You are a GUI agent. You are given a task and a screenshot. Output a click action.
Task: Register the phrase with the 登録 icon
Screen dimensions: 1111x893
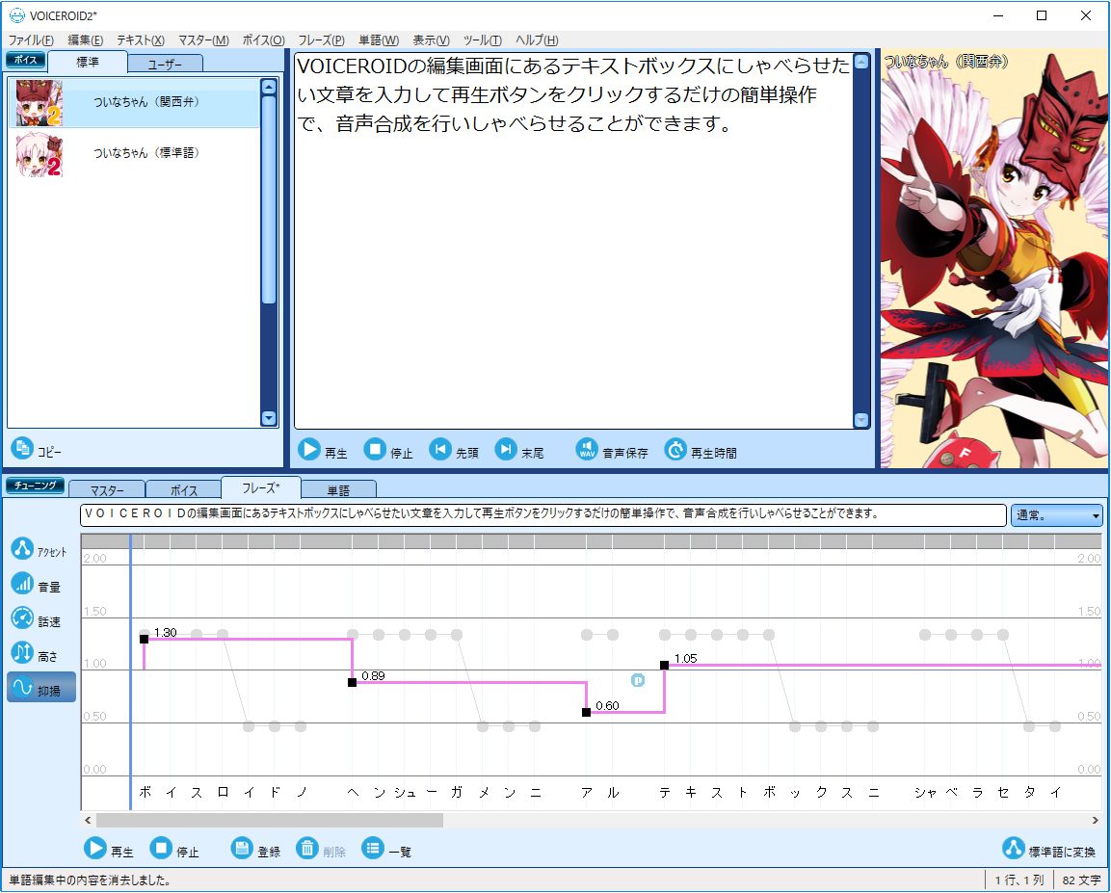point(242,848)
